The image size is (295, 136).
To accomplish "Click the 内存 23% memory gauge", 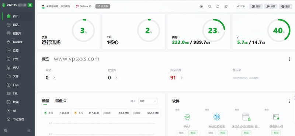I will (214, 30).
